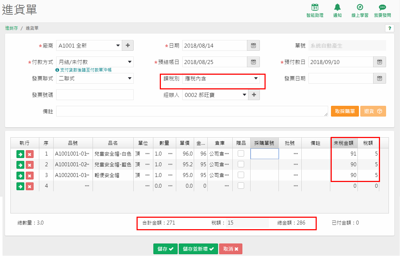This screenshot has height=256, width=400.
Task: Click the 取消 cancel button
Action: 231,249
